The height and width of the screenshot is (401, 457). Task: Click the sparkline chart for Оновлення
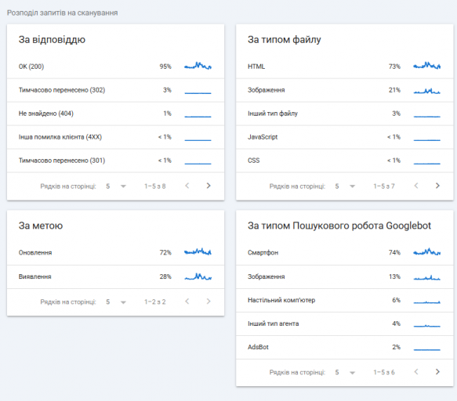pos(198,251)
